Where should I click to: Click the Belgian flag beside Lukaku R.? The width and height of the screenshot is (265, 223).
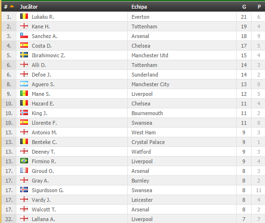coord(24,16)
